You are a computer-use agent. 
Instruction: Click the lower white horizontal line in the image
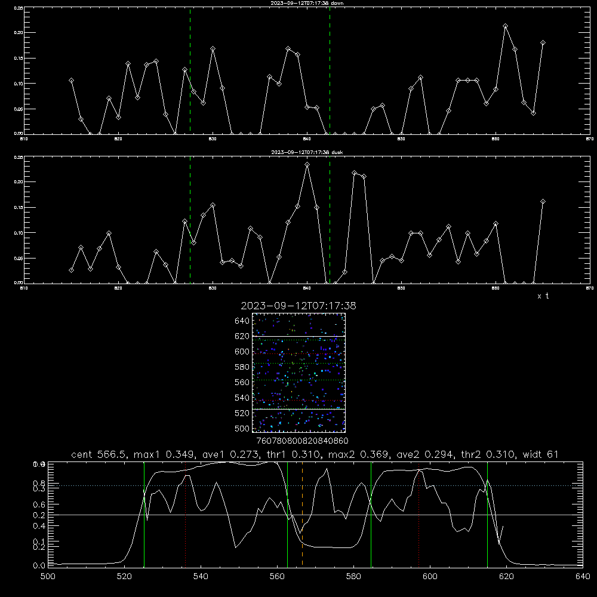(298, 409)
